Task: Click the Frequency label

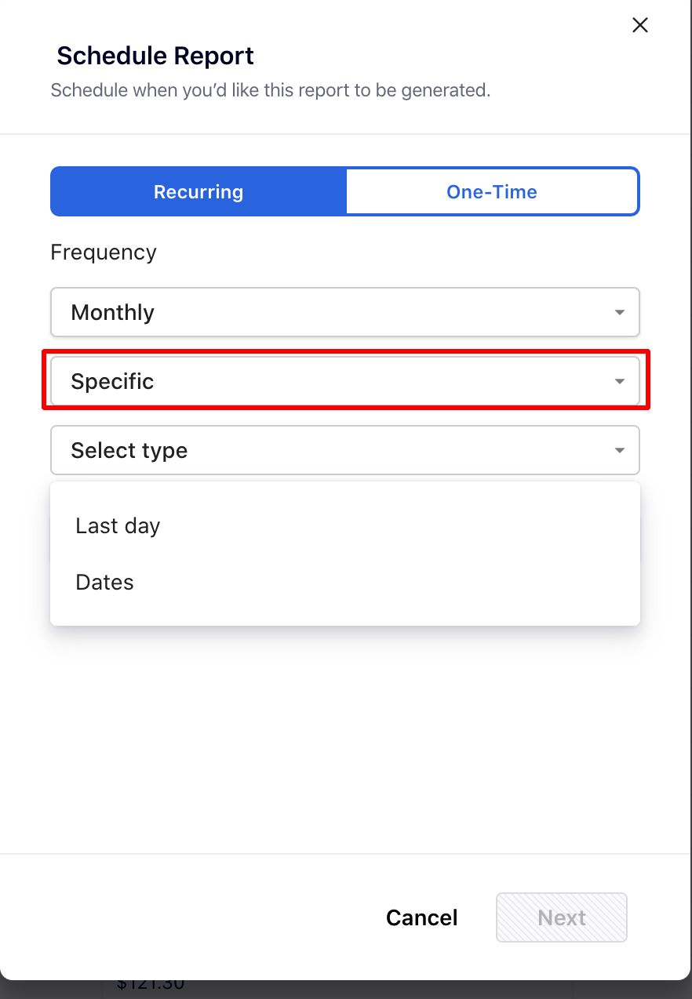Action: (104, 252)
